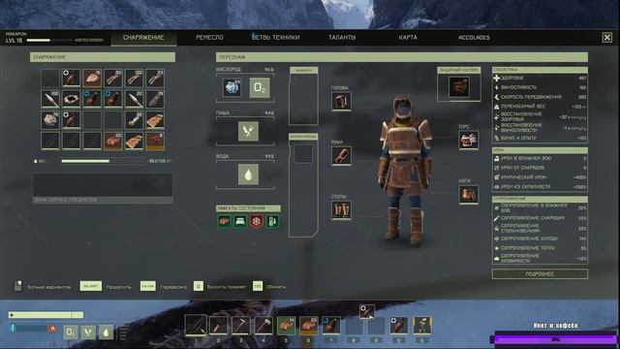Select the axe in hotbar slot 4
Viewport: 620px width, 349px height.
[x=263, y=326]
